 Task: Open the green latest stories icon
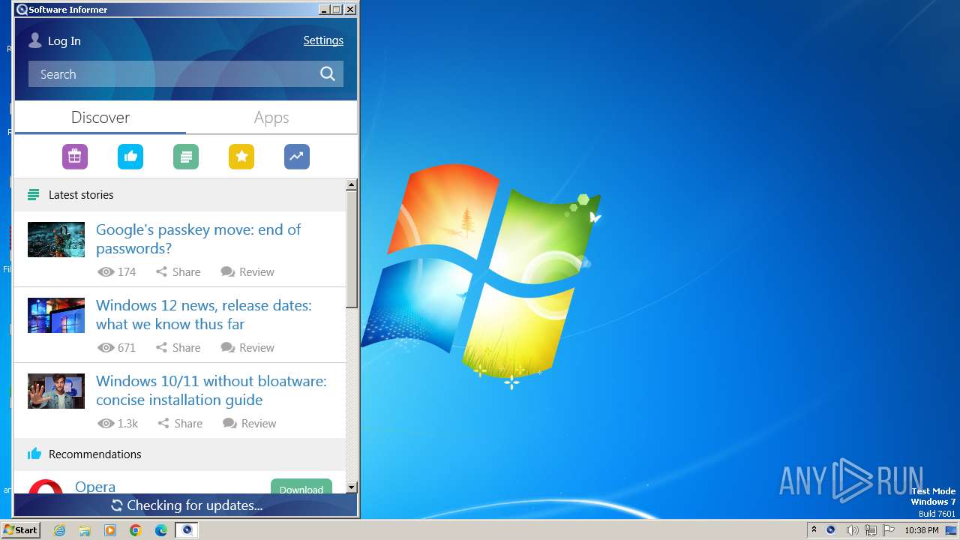186,156
